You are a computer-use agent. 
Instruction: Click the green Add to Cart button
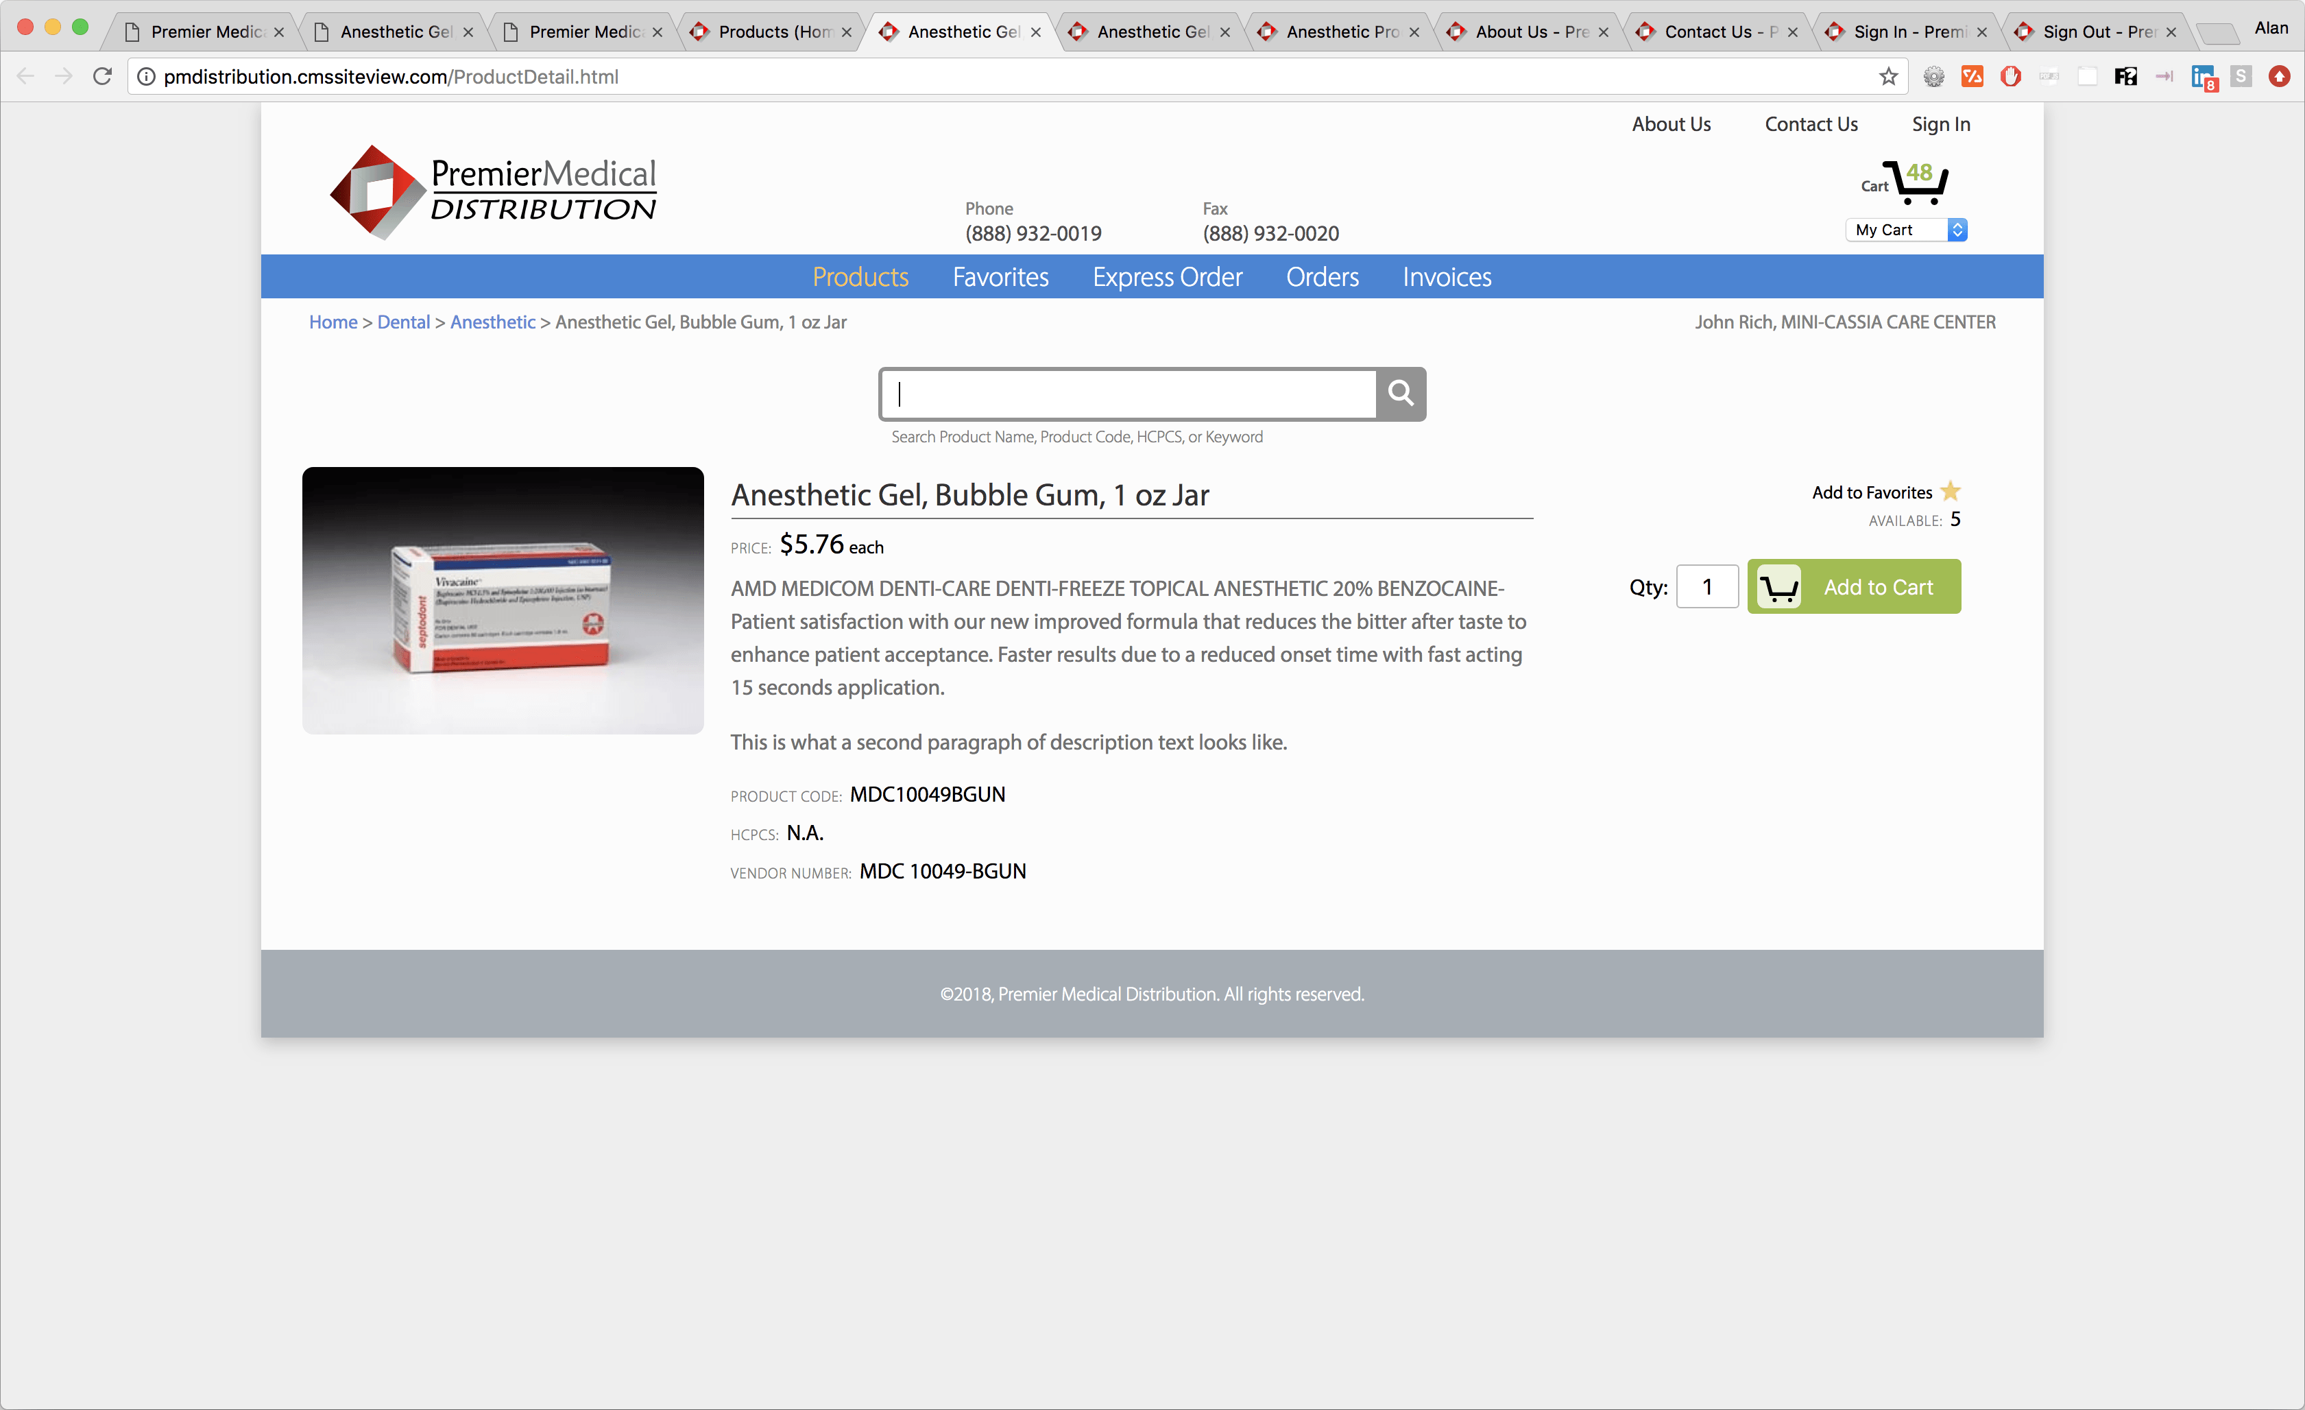click(1853, 586)
